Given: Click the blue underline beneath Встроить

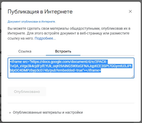Looking at the screenshot, I should coord(63,55).
